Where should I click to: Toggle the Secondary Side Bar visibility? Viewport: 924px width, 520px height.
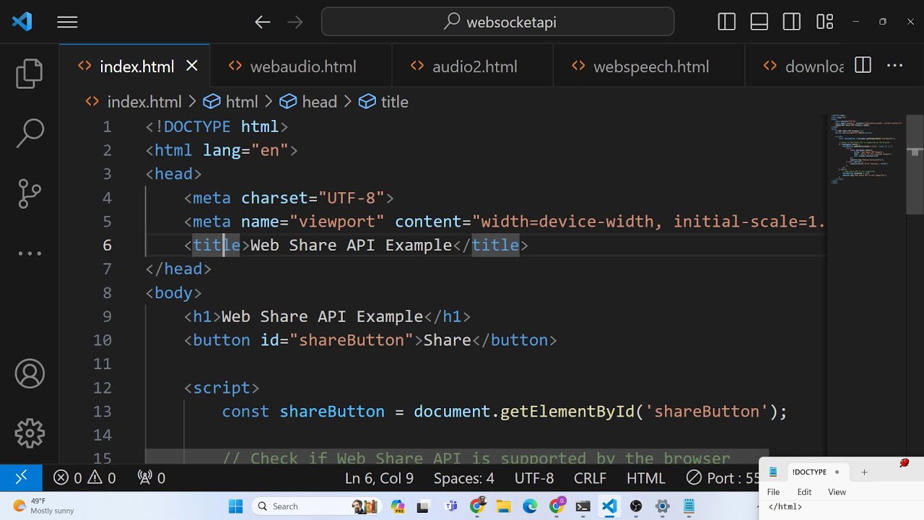coord(792,22)
